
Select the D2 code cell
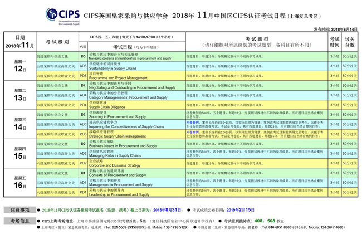coord(83,144)
